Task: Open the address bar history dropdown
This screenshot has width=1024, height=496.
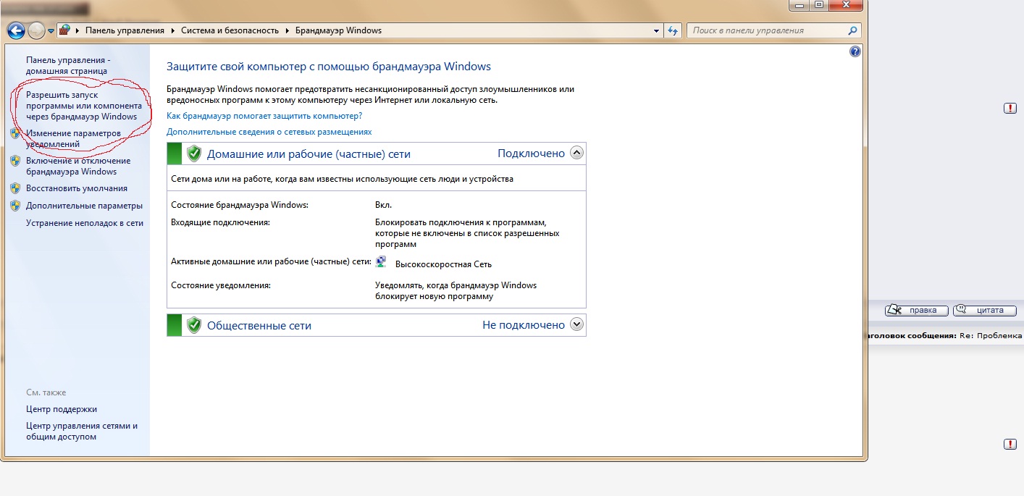Action: point(657,30)
